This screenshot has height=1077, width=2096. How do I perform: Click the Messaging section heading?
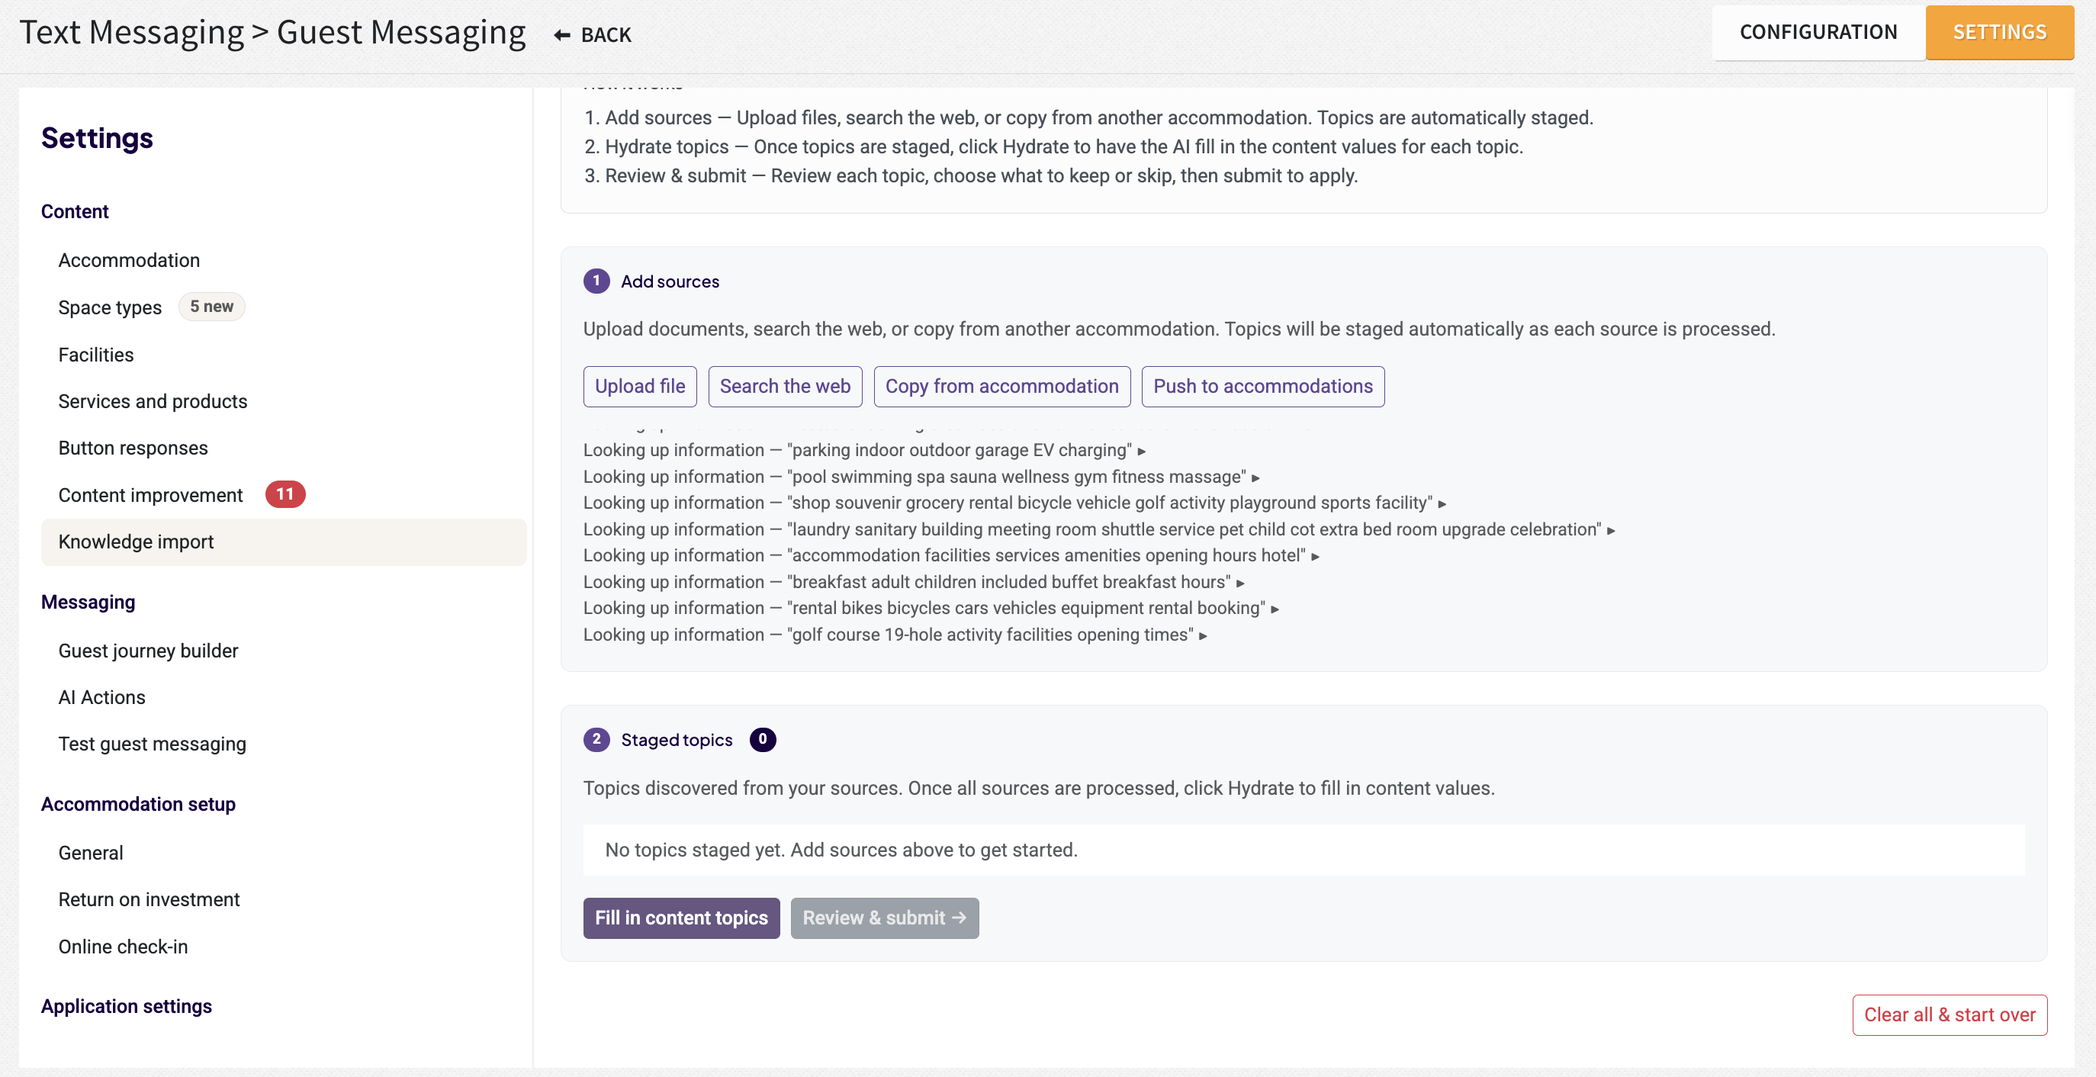88,602
